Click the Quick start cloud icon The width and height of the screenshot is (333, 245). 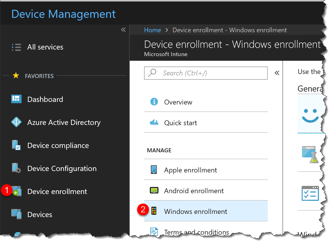pyautogui.click(x=154, y=122)
